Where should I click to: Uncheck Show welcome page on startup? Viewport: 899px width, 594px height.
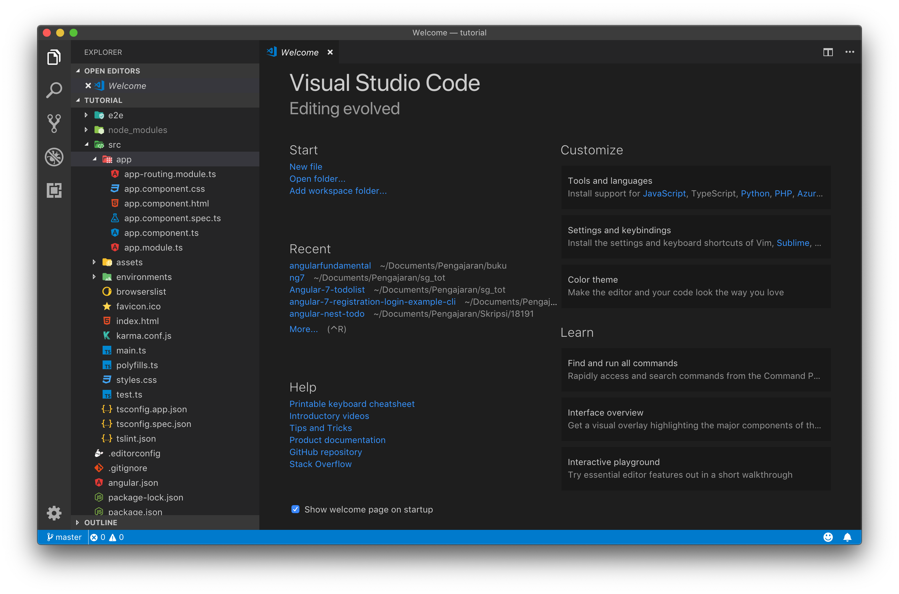(x=295, y=509)
